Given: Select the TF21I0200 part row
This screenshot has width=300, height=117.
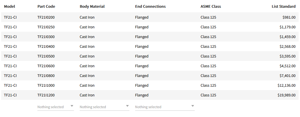Looking at the screenshot, I should coord(46,17).
